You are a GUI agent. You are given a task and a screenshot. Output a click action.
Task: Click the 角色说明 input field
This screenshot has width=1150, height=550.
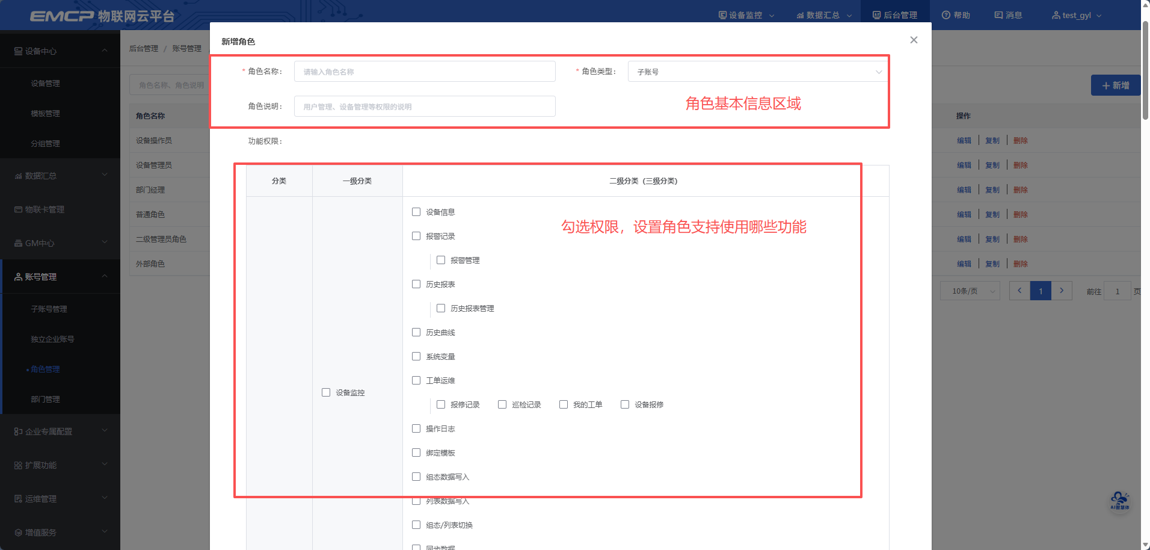(x=425, y=107)
